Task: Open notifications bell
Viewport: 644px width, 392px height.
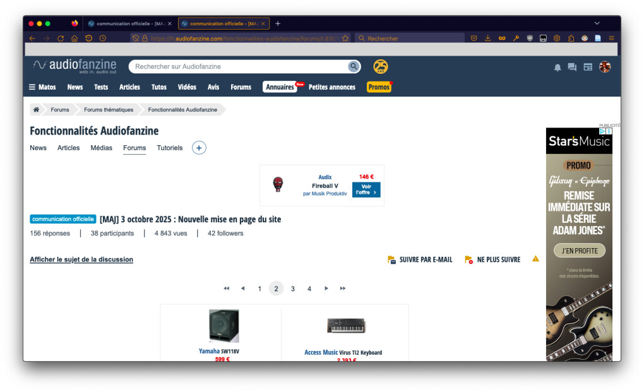Action: (558, 68)
